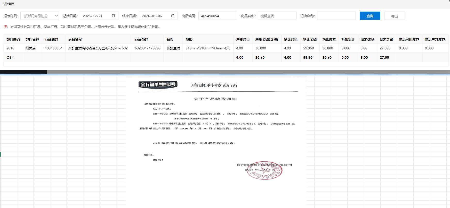450x208 pixels.
Task: Click the red company stamp on the letter
Action: pos(264,171)
